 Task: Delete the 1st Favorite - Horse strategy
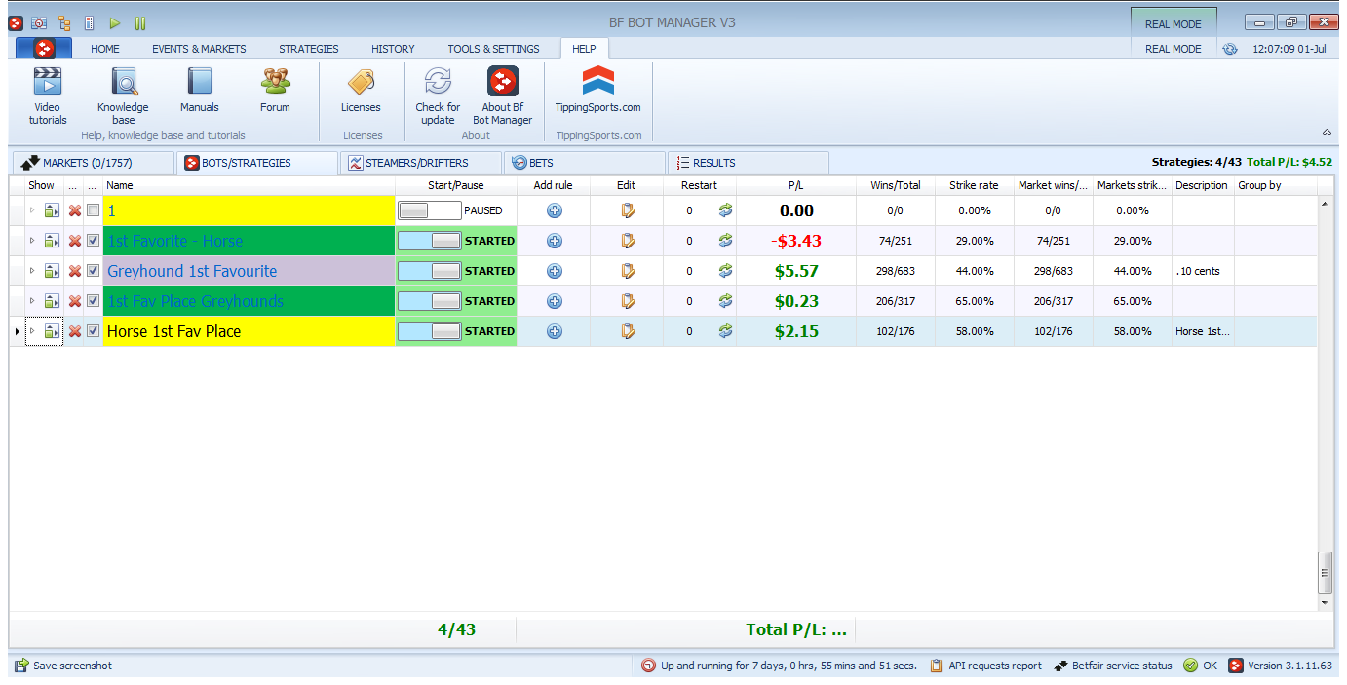(75, 241)
